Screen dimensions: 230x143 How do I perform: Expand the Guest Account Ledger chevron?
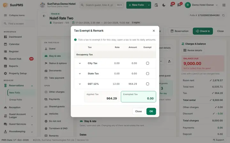click(x=32, y=116)
